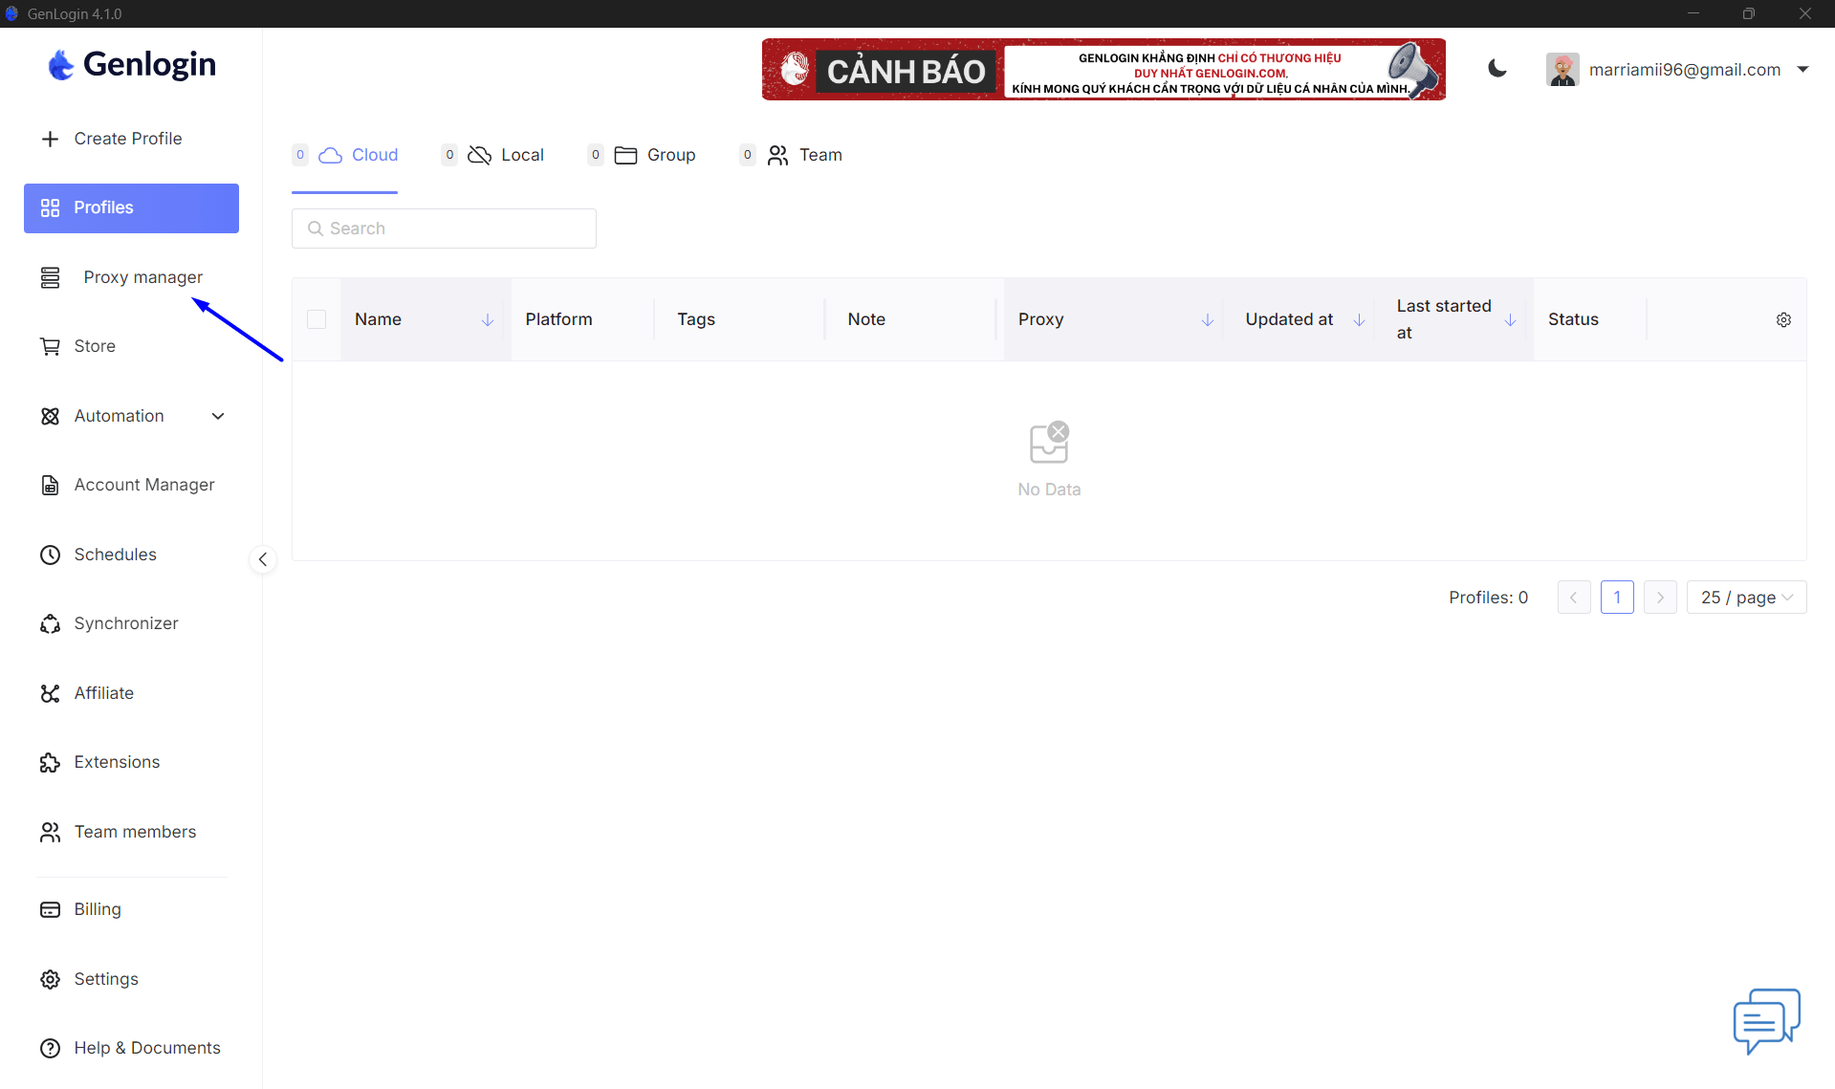Open Proxy manager from sidebar
The width and height of the screenshot is (1835, 1089).
click(132, 277)
